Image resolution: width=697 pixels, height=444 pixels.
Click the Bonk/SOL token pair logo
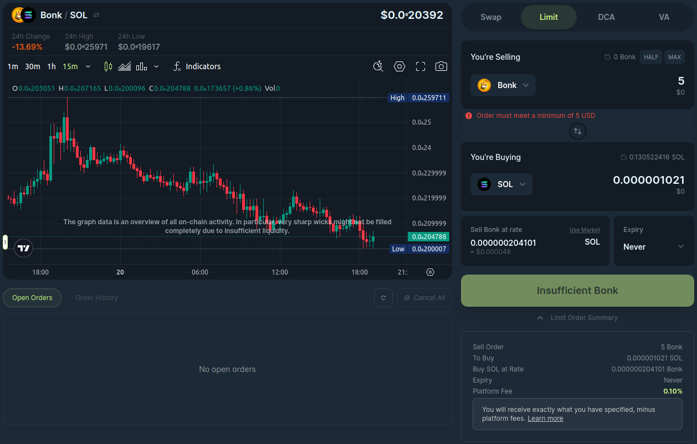pos(24,15)
